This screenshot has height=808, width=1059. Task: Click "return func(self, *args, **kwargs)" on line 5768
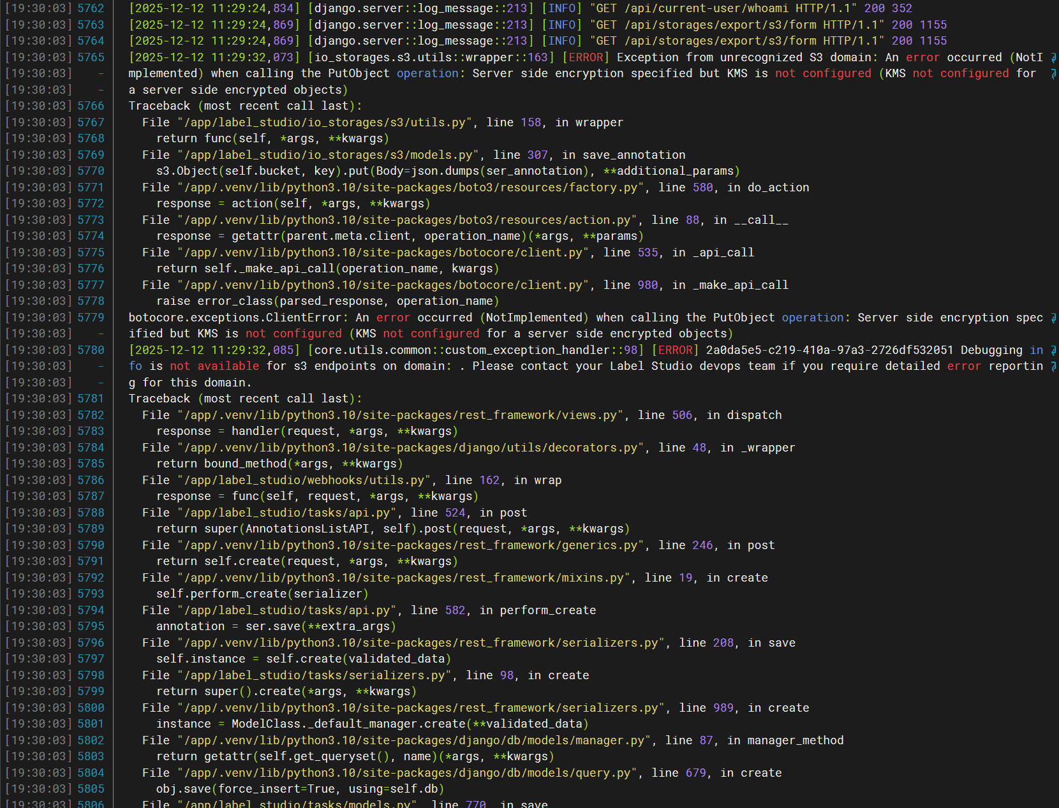click(272, 138)
